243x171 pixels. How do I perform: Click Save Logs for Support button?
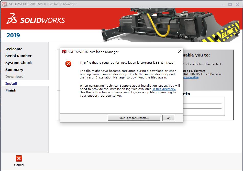click(134, 118)
